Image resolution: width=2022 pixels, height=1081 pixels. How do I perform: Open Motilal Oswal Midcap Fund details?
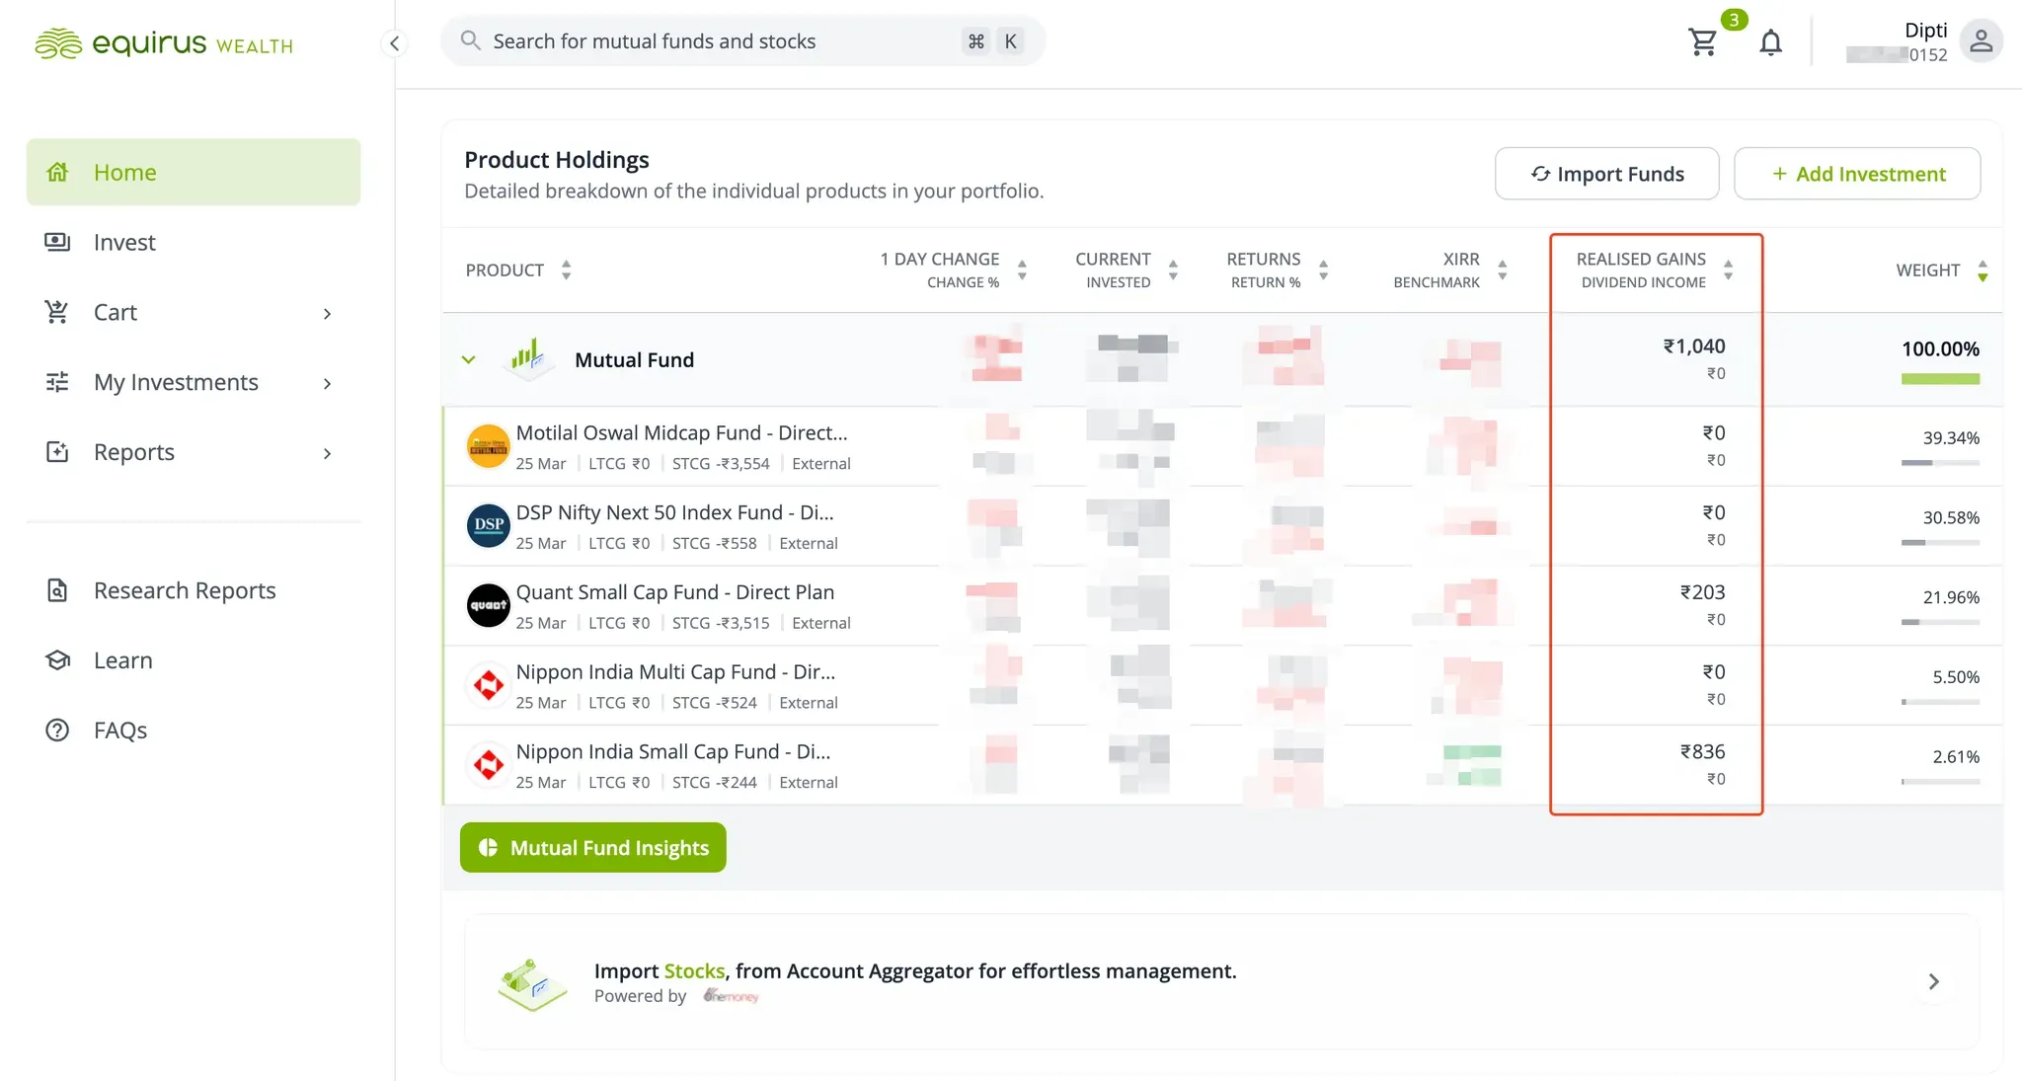click(681, 432)
